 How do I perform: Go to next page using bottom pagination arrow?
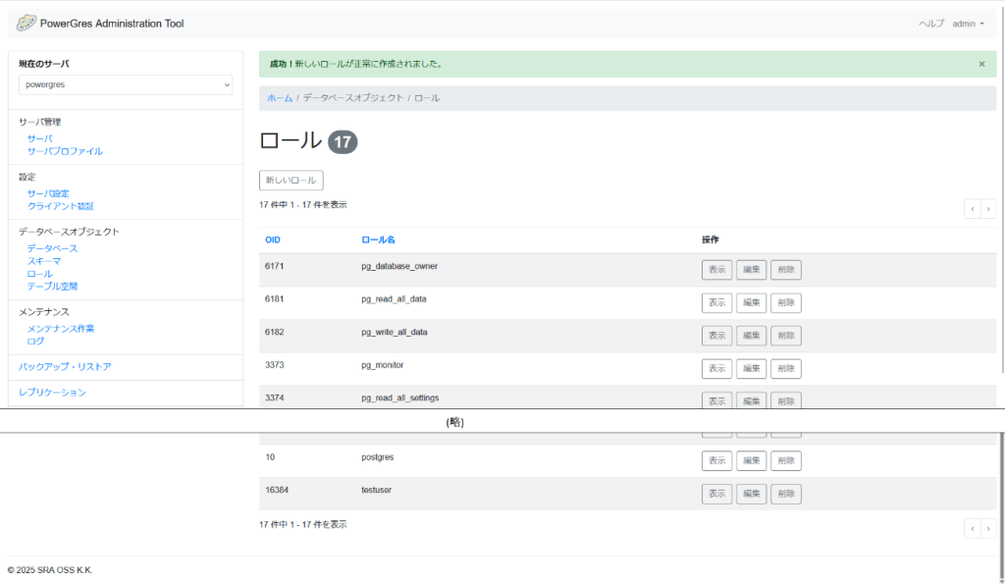988,529
